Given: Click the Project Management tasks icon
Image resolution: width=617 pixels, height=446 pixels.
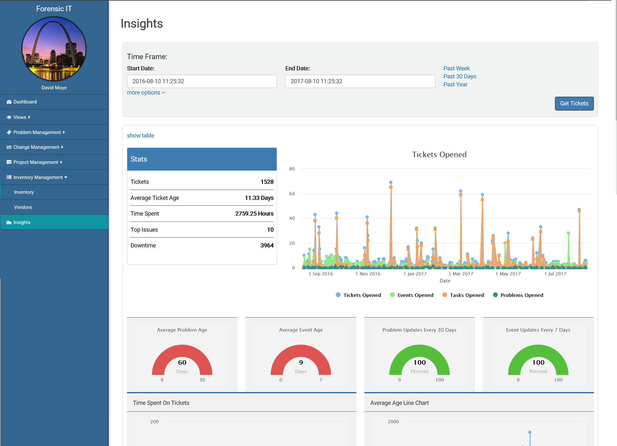Looking at the screenshot, I should [x=9, y=162].
